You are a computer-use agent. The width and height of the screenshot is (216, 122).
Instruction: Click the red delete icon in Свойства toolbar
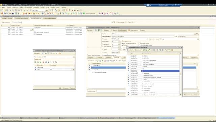click(43, 62)
